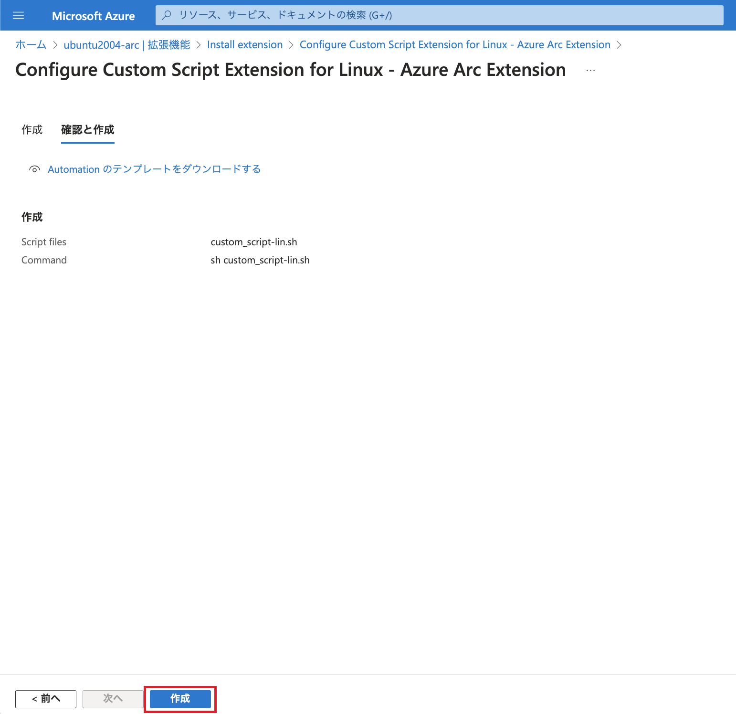Click the Command label
The image size is (736, 714).
click(44, 260)
